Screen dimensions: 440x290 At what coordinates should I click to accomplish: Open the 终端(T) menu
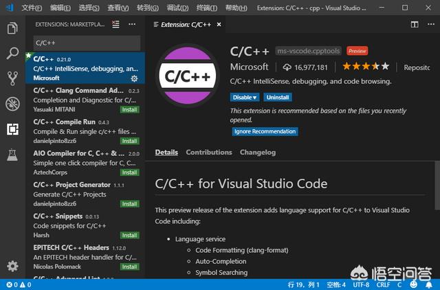click(x=207, y=8)
